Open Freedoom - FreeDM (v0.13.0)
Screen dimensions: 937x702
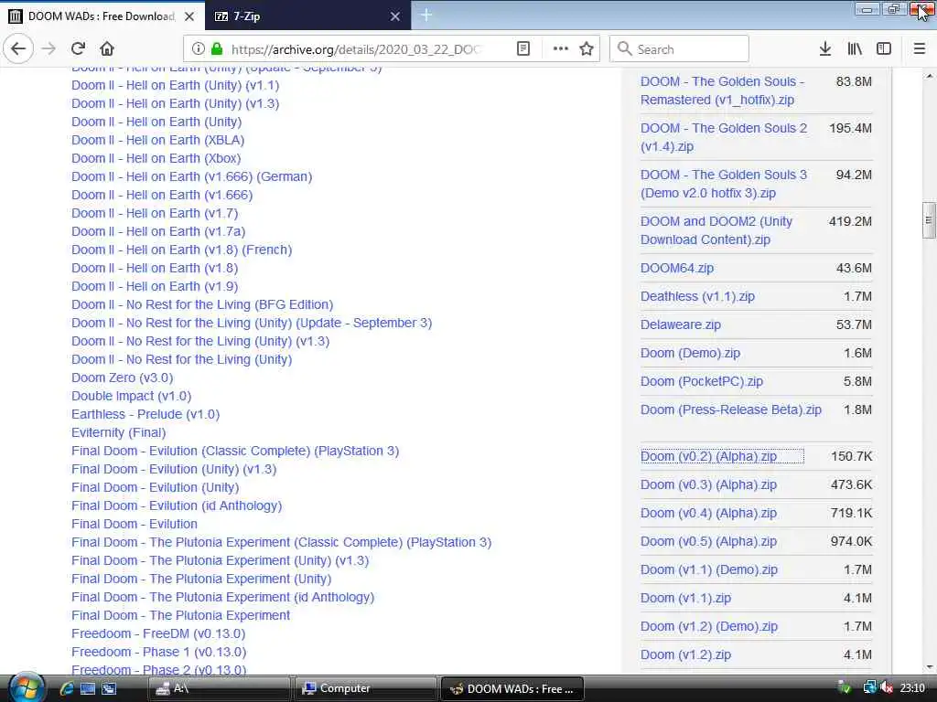coord(158,634)
